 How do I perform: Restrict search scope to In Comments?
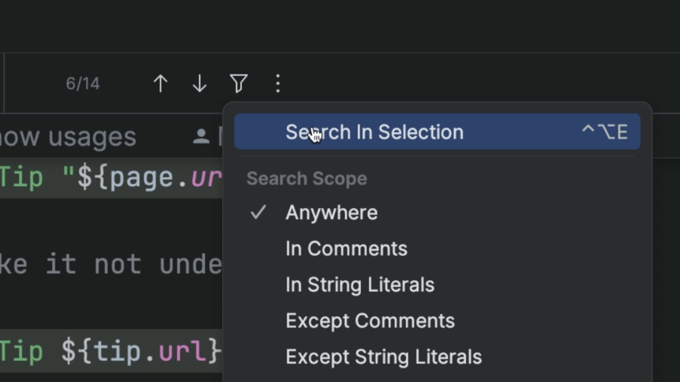[x=346, y=249]
